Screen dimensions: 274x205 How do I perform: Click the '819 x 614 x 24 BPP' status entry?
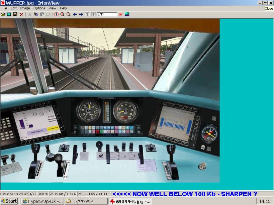[14, 194]
